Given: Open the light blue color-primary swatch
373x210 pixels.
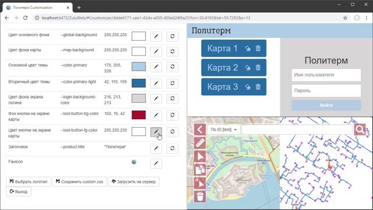Looking at the screenshot, I should [x=139, y=66].
